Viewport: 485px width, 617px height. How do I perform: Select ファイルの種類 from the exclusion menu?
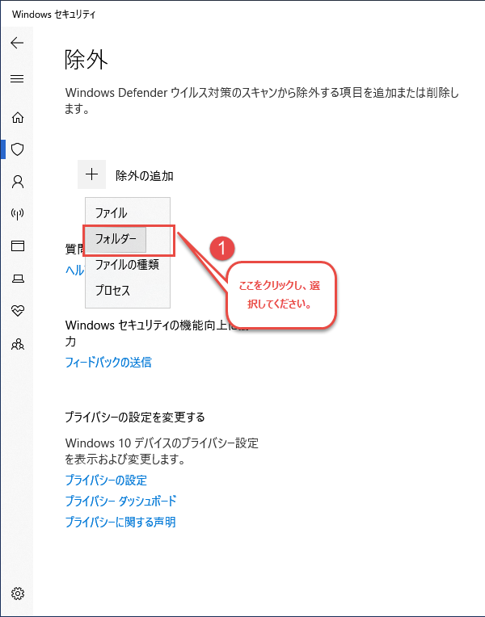tap(127, 265)
